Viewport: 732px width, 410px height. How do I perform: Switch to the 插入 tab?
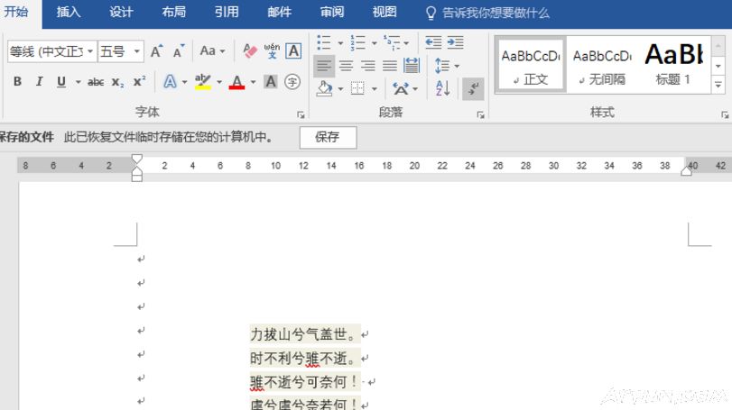click(x=69, y=13)
